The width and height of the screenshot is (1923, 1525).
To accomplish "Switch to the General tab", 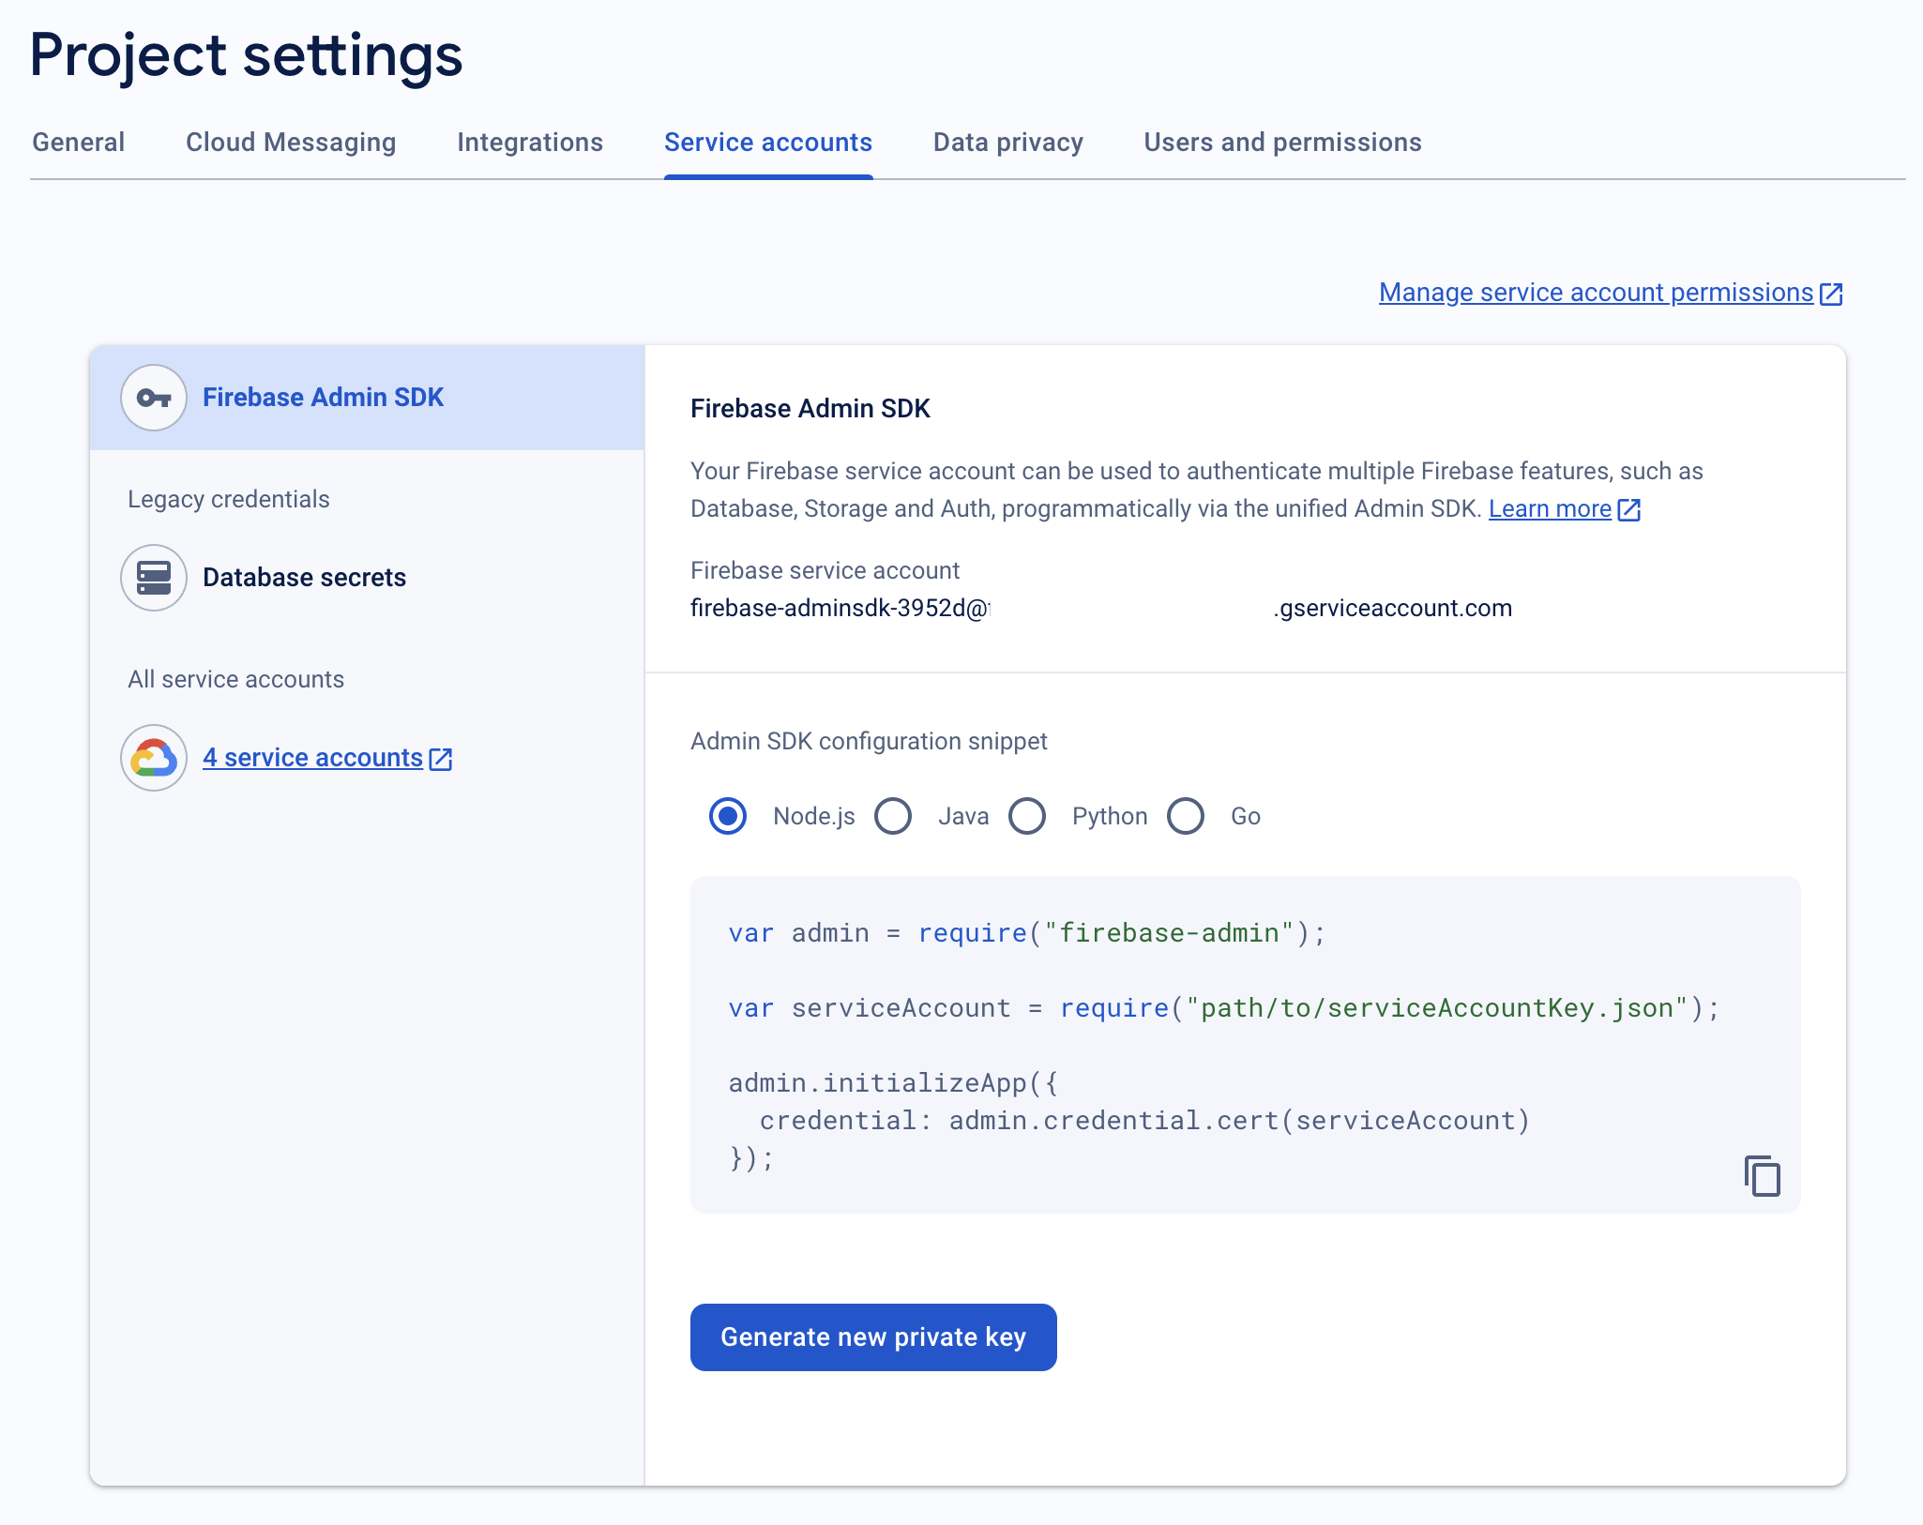I will (x=79, y=143).
